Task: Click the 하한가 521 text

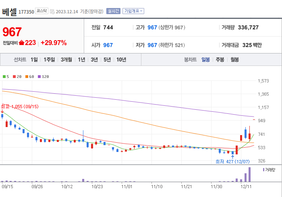Action: (x=172, y=45)
